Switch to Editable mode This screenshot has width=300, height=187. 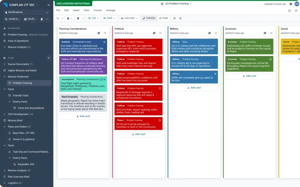pyautogui.click(x=149, y=18)
